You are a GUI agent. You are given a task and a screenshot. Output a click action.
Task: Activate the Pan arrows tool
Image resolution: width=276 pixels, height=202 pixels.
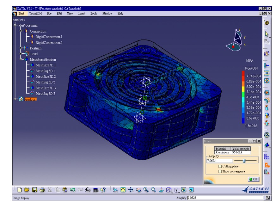pyautogui.click(x=131, y=189)
